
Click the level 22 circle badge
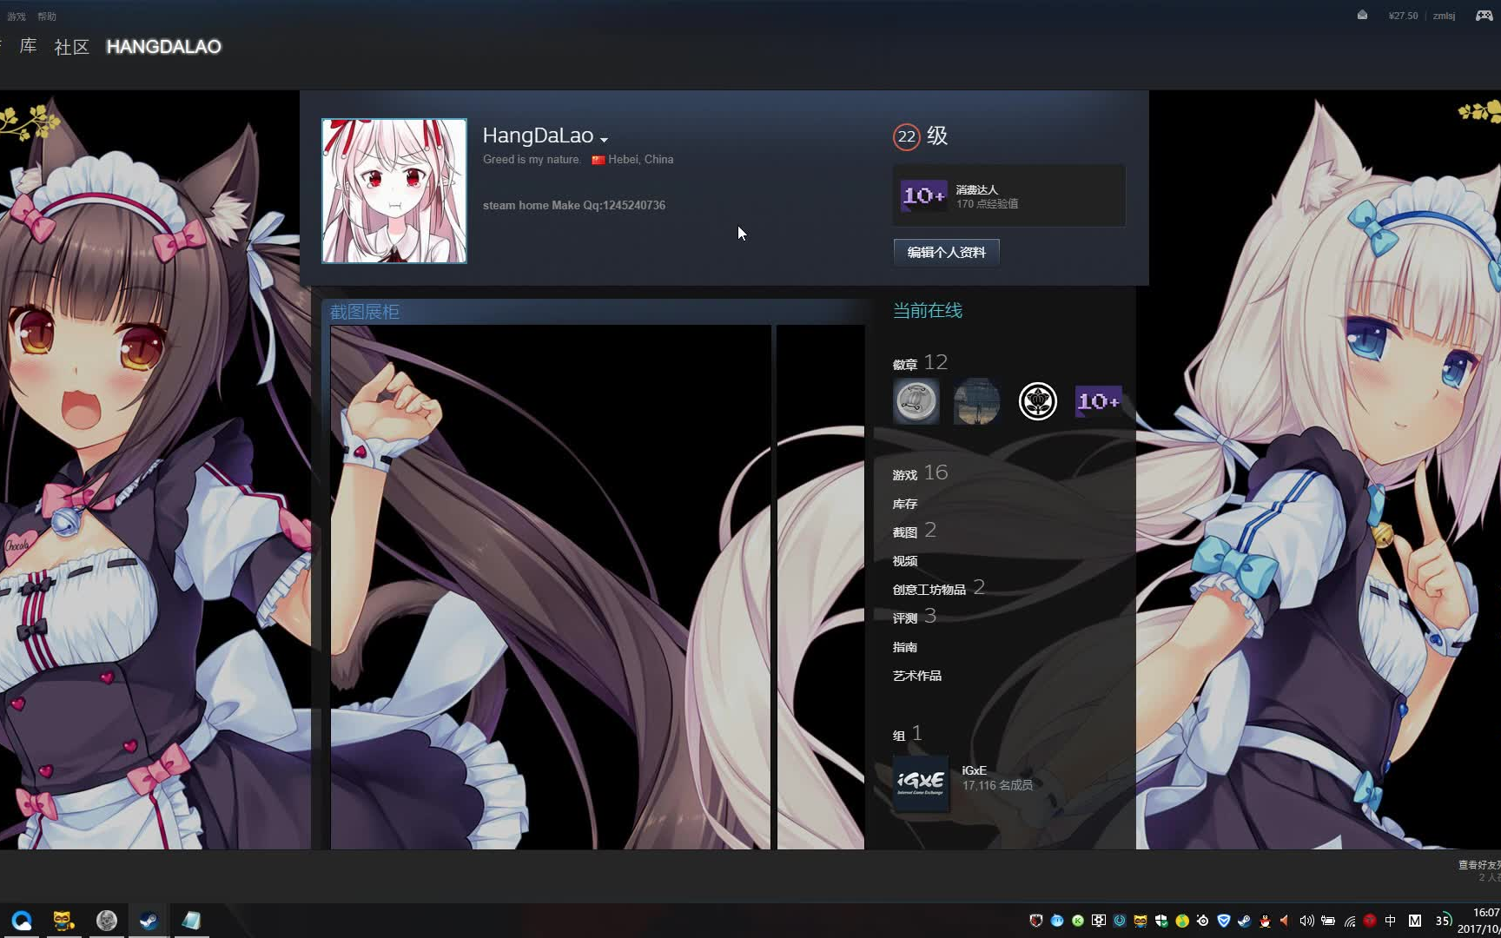[906, 136]
